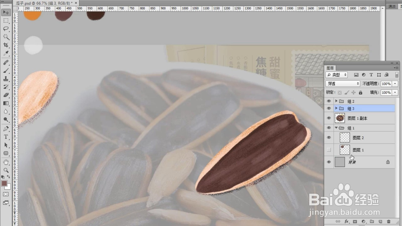Screen dimensions: 402x226
Task: Delete layer with trash icon
Action: [x=389, y=221]
